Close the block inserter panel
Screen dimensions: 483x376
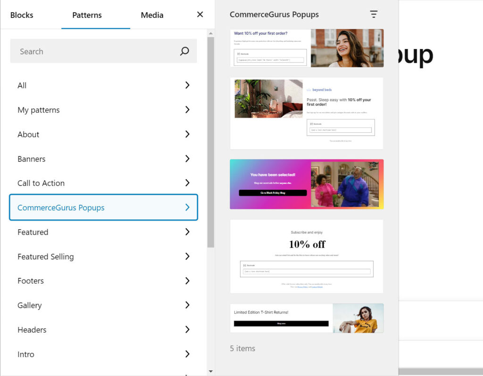point(200,15)
